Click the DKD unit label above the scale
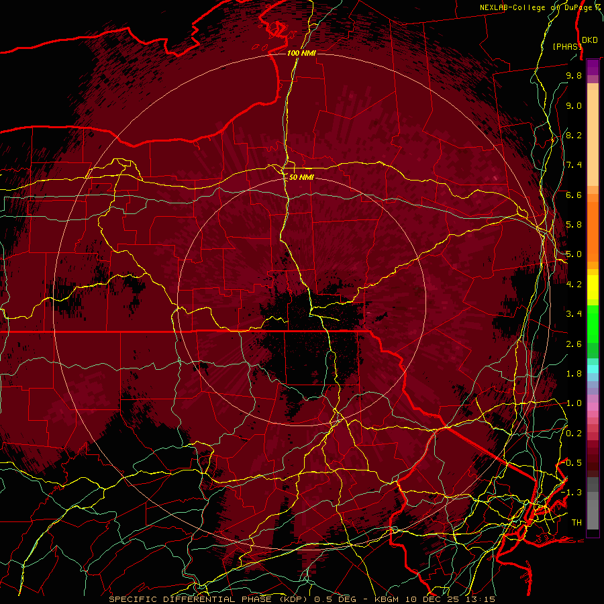This screenshot has width=604, height=604. pos(590,40)
